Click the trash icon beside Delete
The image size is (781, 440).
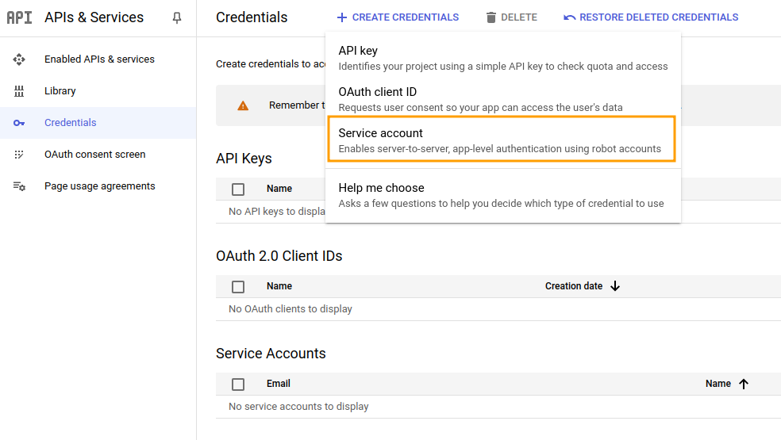[491, 17]
